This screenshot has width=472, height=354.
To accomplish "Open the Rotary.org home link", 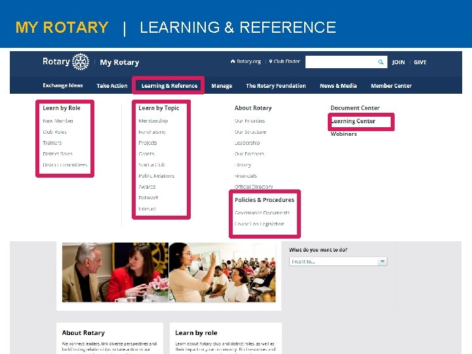I will tap(246, 62).
